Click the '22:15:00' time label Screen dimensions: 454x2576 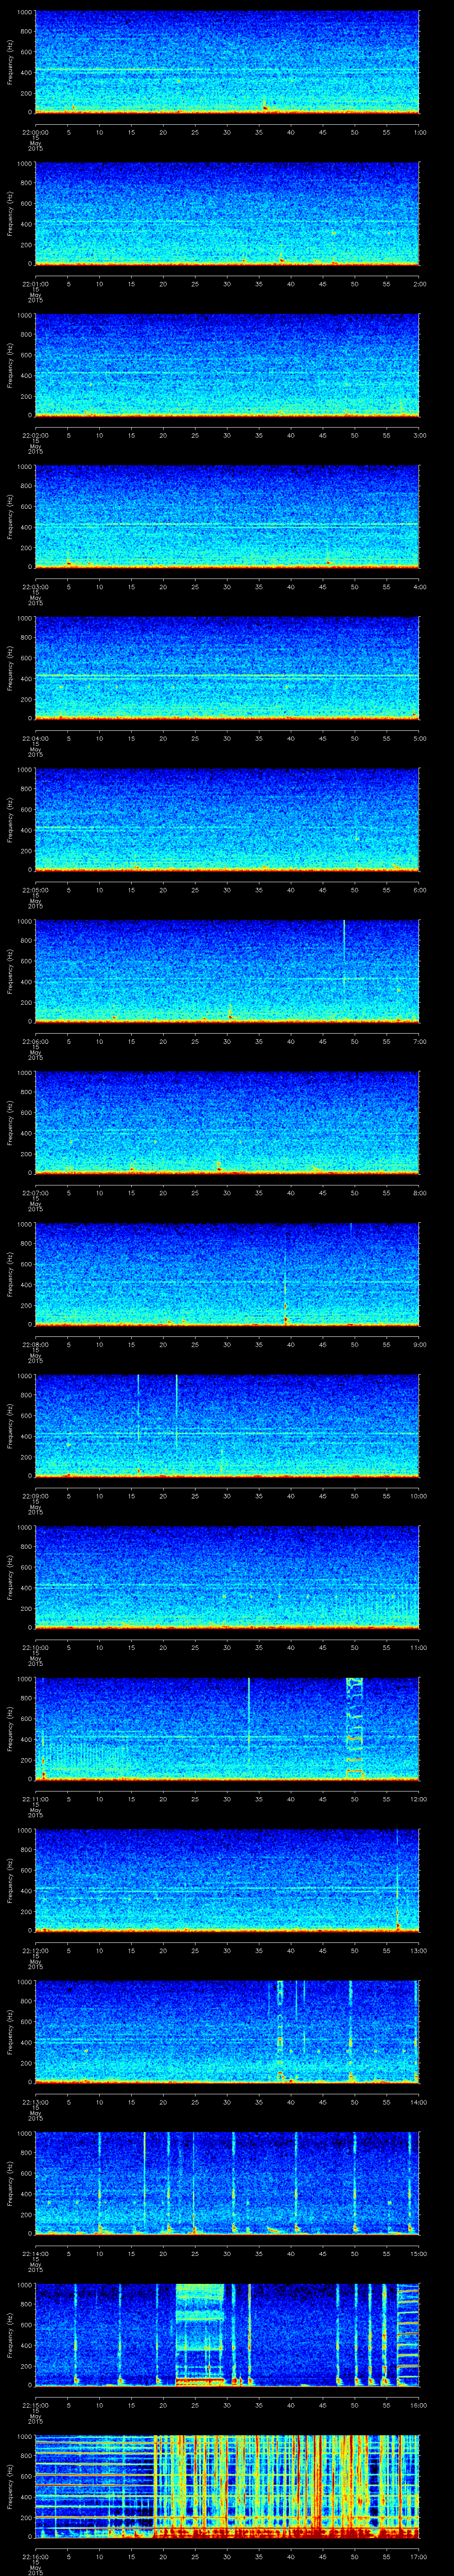[35, 2404]
